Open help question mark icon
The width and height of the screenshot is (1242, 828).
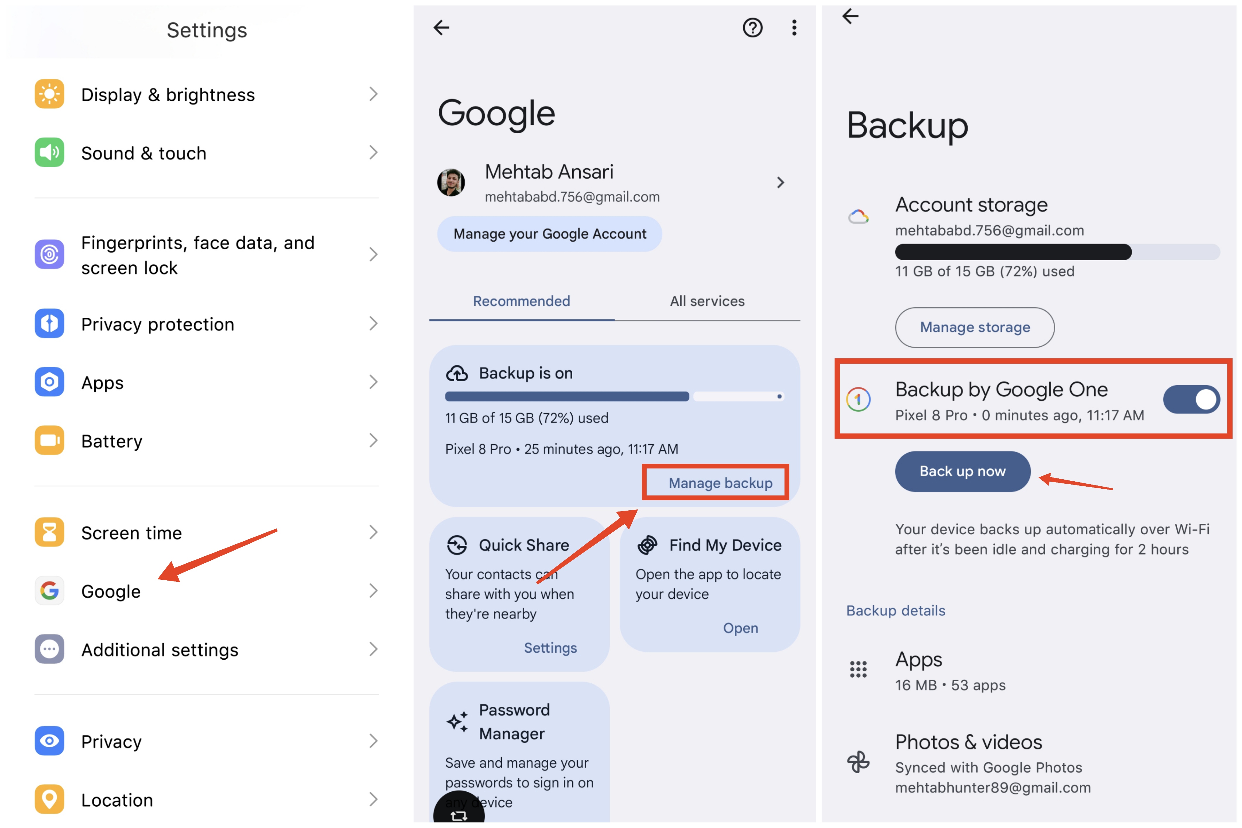(x=752, y=28)
